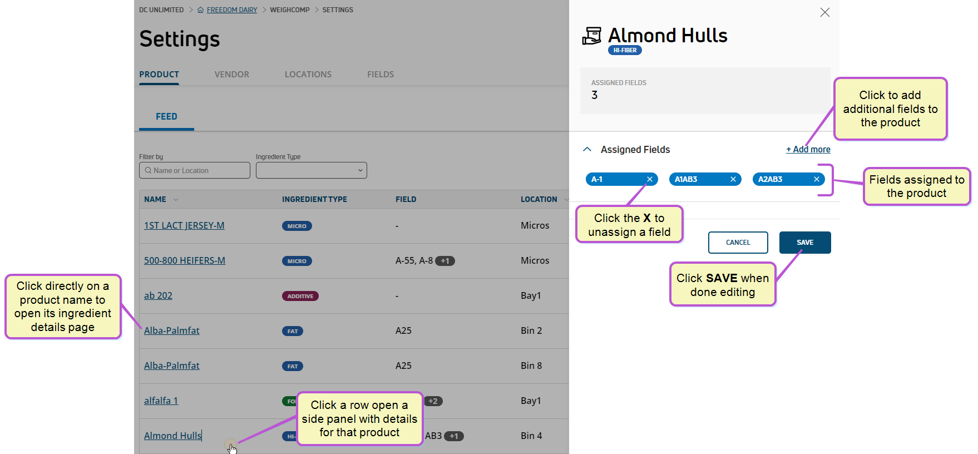Unassign the A1AB3 field chip
The height and width of the screenshot is (454, 978).
pos(733,179)
